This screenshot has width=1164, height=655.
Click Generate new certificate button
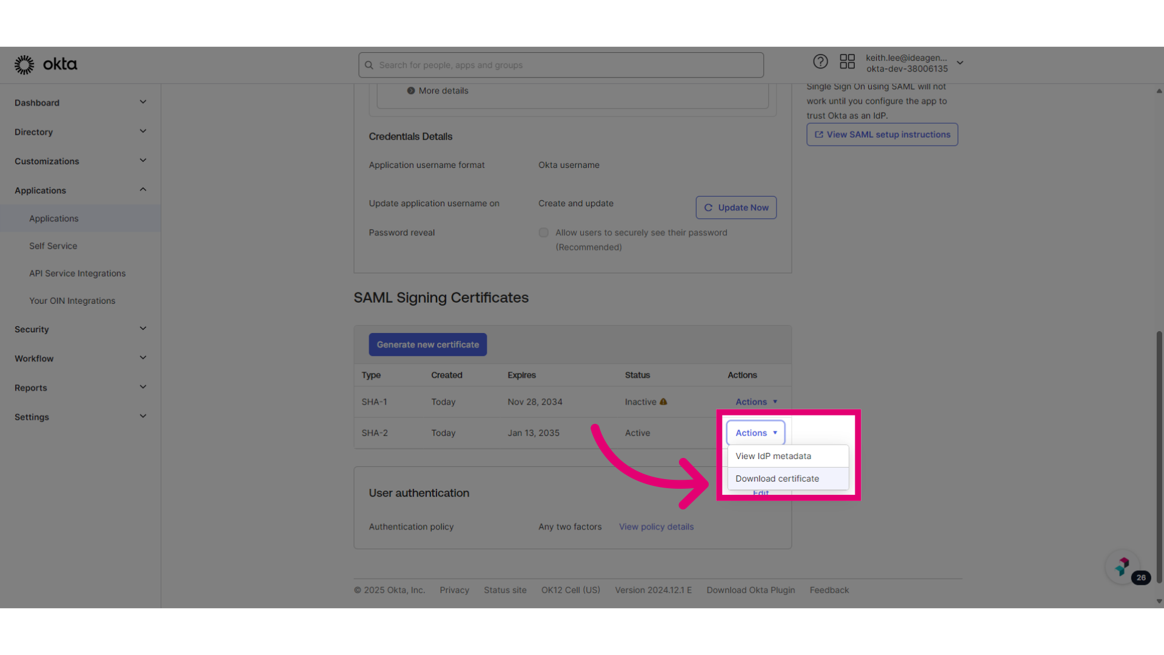coord(427,344)
